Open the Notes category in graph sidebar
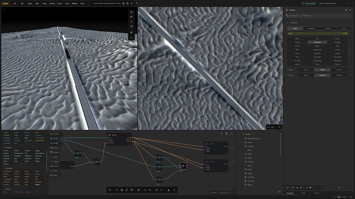The image size is (355, 199). (55, 175)
